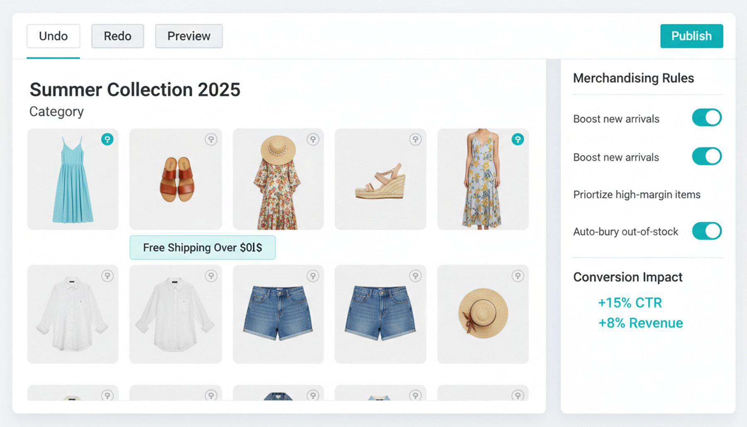The image size is (747, 427).
Task: Click the Summer Collection 2025 title
Action: click(135, 90)
